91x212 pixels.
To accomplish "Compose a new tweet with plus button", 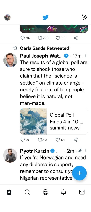I will pos(79,173).
